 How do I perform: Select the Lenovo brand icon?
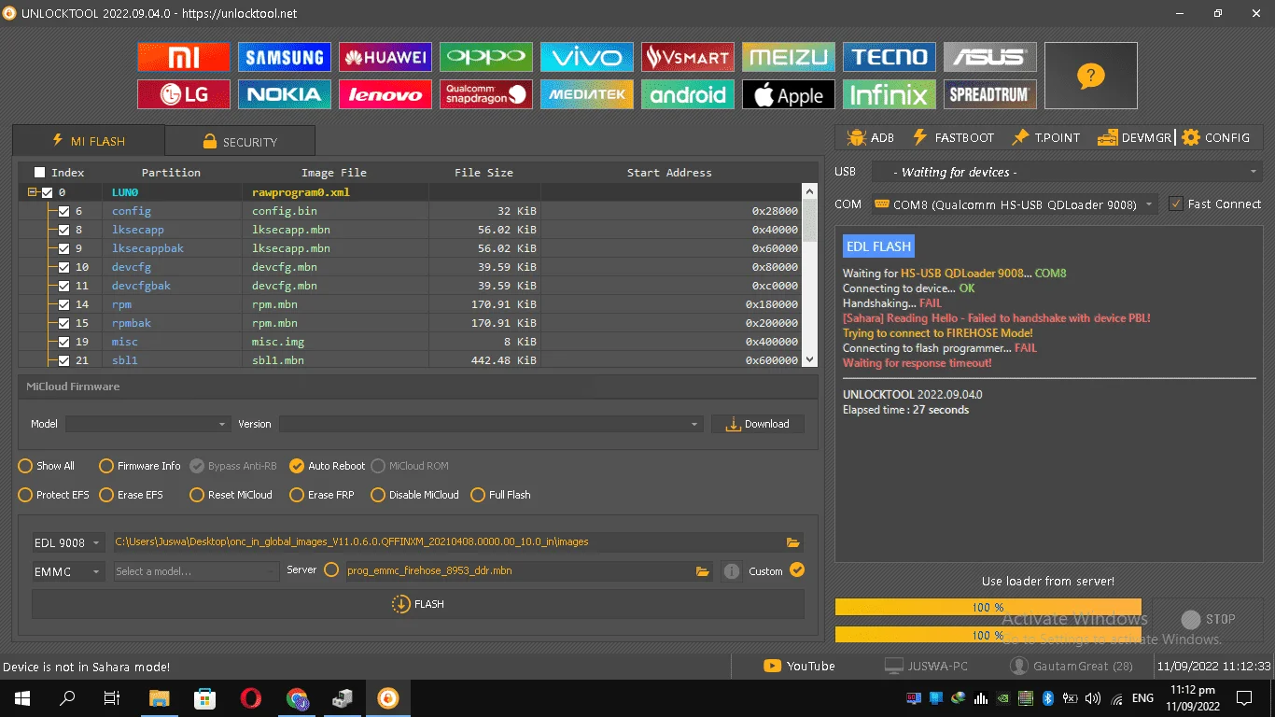pyautogui.click(x=385, y=94)
